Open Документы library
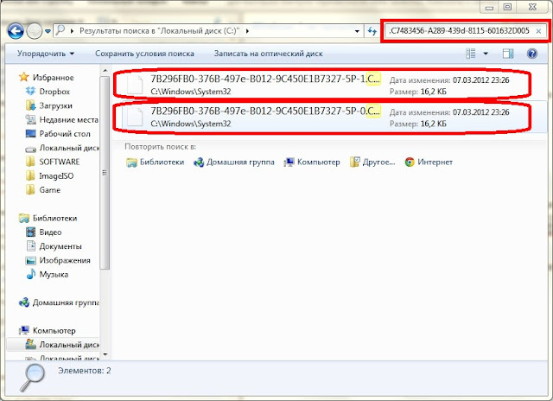The width and height of the screenshot is (553, 401). [54, 246]
